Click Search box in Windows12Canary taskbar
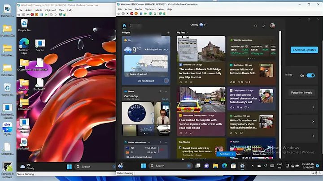The image size is (323, 181). tap(95, 167)
